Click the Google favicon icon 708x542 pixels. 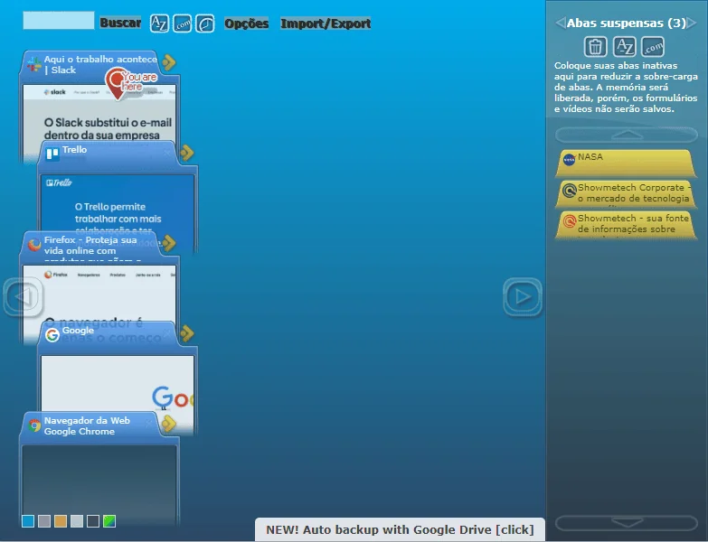(x=52, y=335)
